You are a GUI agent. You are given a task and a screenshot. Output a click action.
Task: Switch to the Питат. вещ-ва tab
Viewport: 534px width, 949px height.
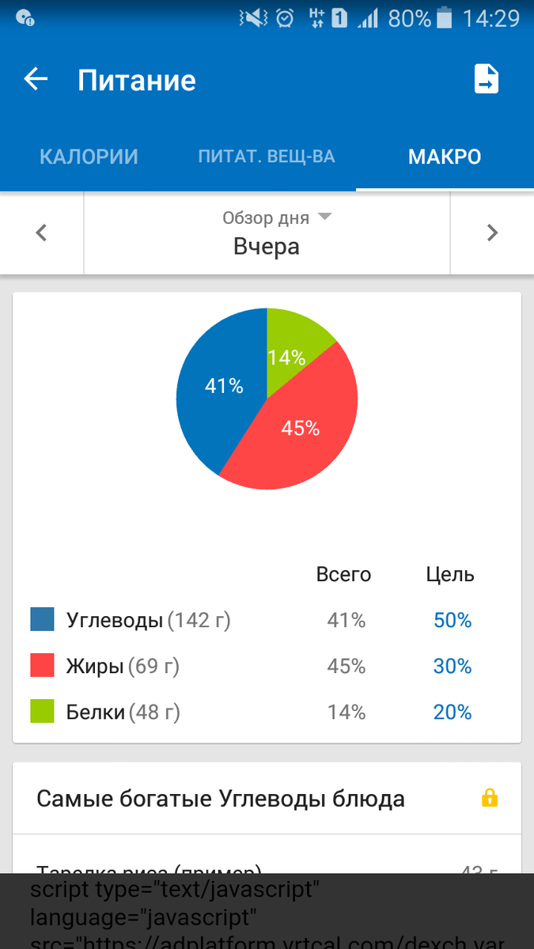[267, 157]
